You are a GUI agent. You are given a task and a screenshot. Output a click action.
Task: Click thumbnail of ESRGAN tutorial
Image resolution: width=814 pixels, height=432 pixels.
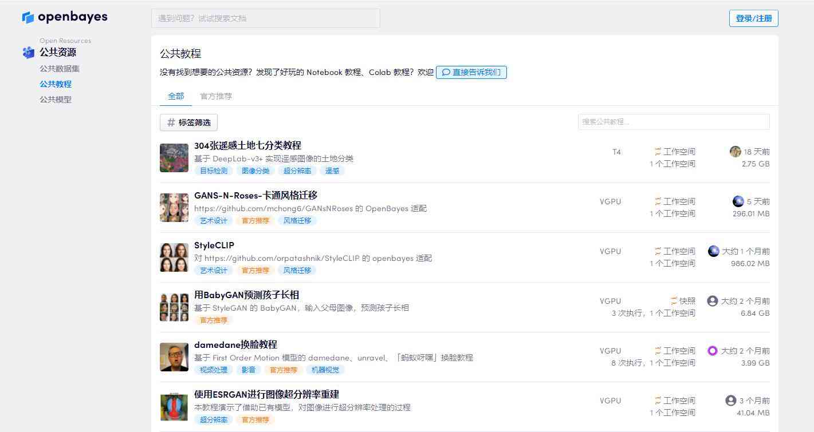174,407
